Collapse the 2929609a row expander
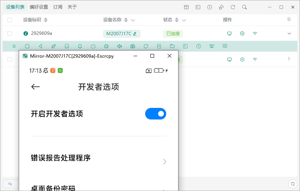This screenshot has height=191, width=300. pos(289,33)
